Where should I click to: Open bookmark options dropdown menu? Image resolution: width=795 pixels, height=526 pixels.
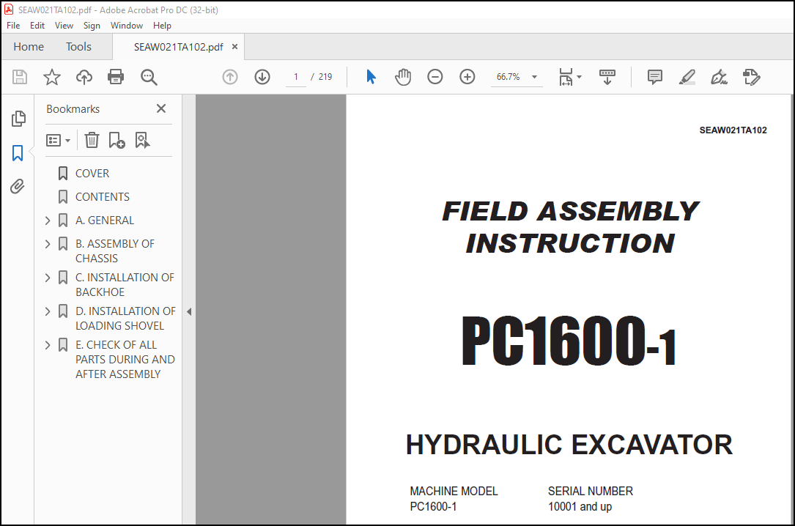tap(58, 141)
